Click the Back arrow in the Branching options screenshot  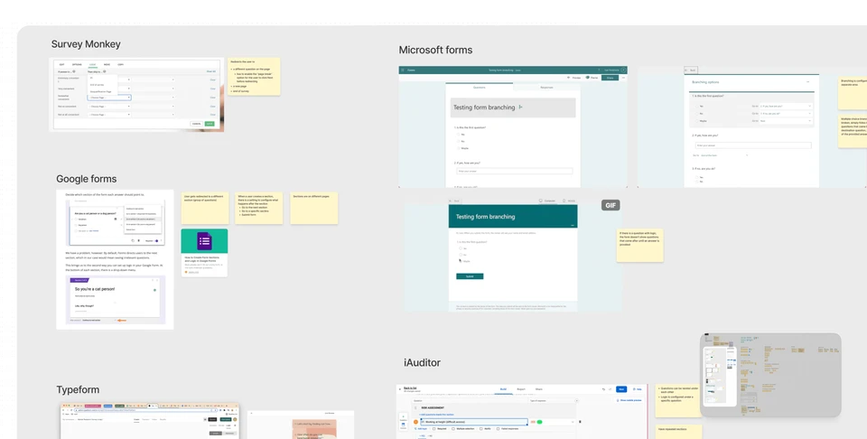[686, 70]
